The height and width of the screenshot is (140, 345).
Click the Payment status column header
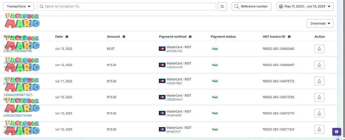(x=223, y=37)
